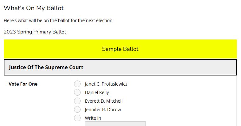This screenshot has width=241, height=126.
Task: Click the Everett D. Mitchell name label
Action: pyautogui.click(x=104, y=101)
